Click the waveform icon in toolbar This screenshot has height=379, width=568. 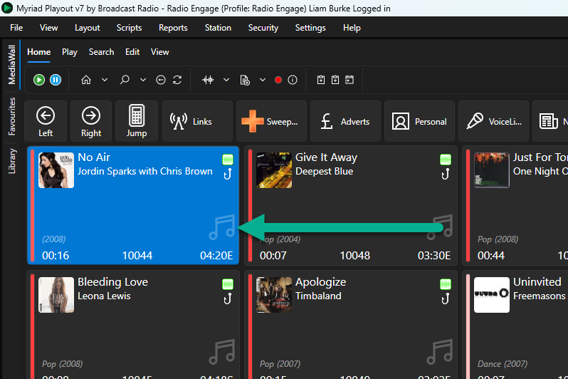coord(208,80)
